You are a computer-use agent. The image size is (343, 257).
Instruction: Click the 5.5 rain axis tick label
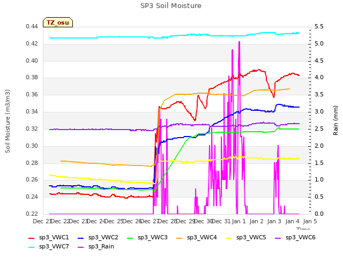pyautogui.click(x=319, y=27)
